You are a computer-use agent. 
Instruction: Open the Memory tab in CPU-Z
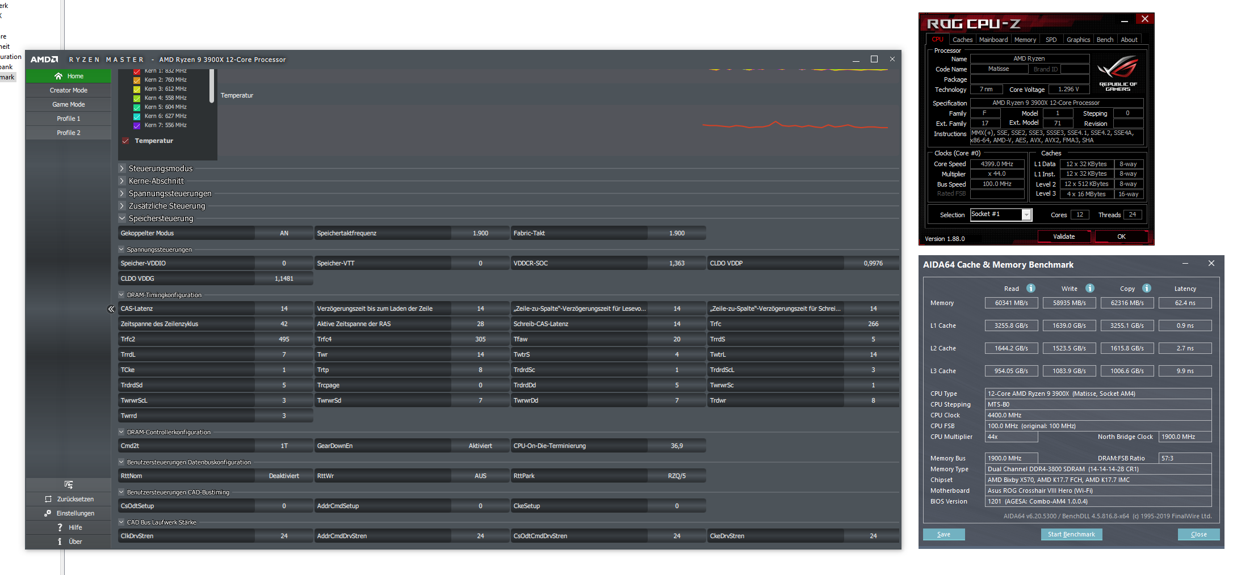click(x=1025, y=40)
